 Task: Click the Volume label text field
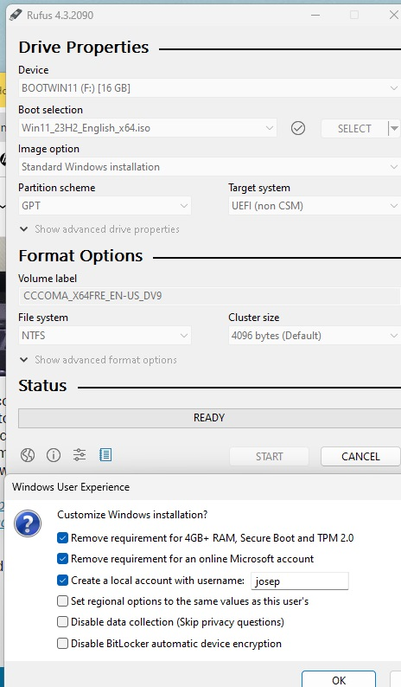[209, 296]
